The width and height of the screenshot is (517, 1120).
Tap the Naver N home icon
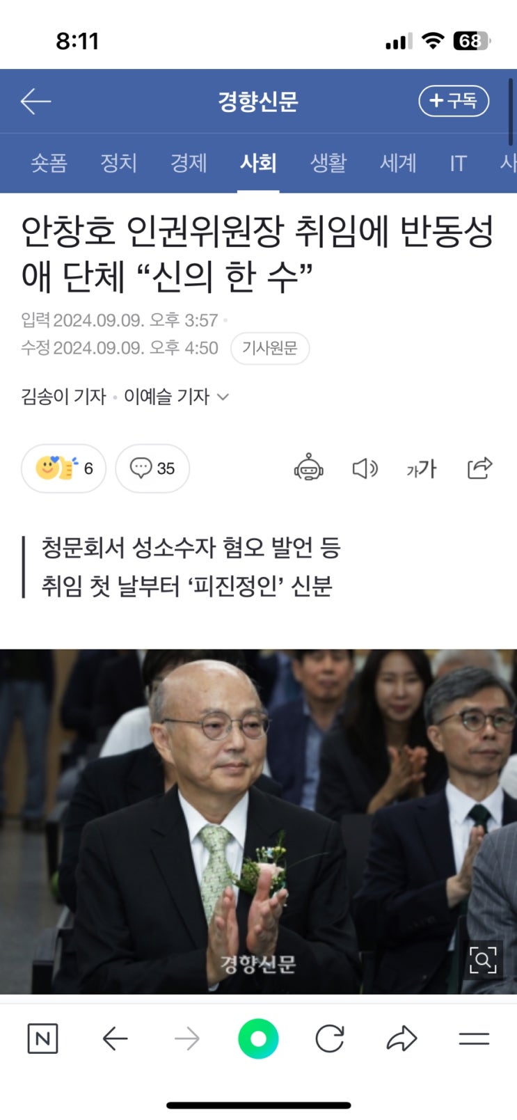click(42, 1039)
